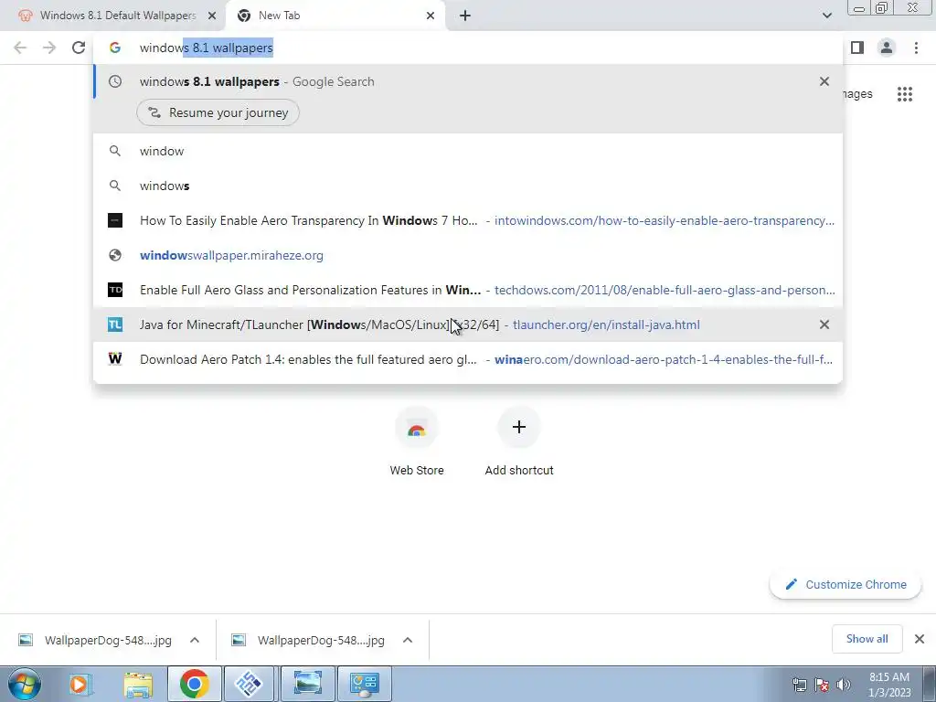Viewport: 936px width, 702px height.
Task: Click the Chrome taskbar icon
Action: (194, 684)
